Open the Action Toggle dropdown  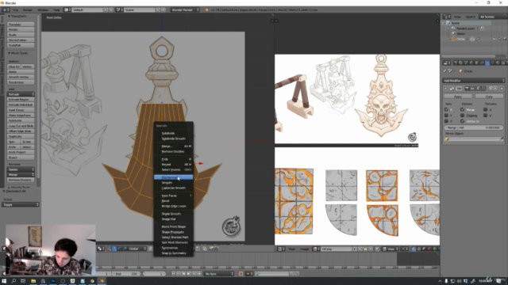(21, 204)
